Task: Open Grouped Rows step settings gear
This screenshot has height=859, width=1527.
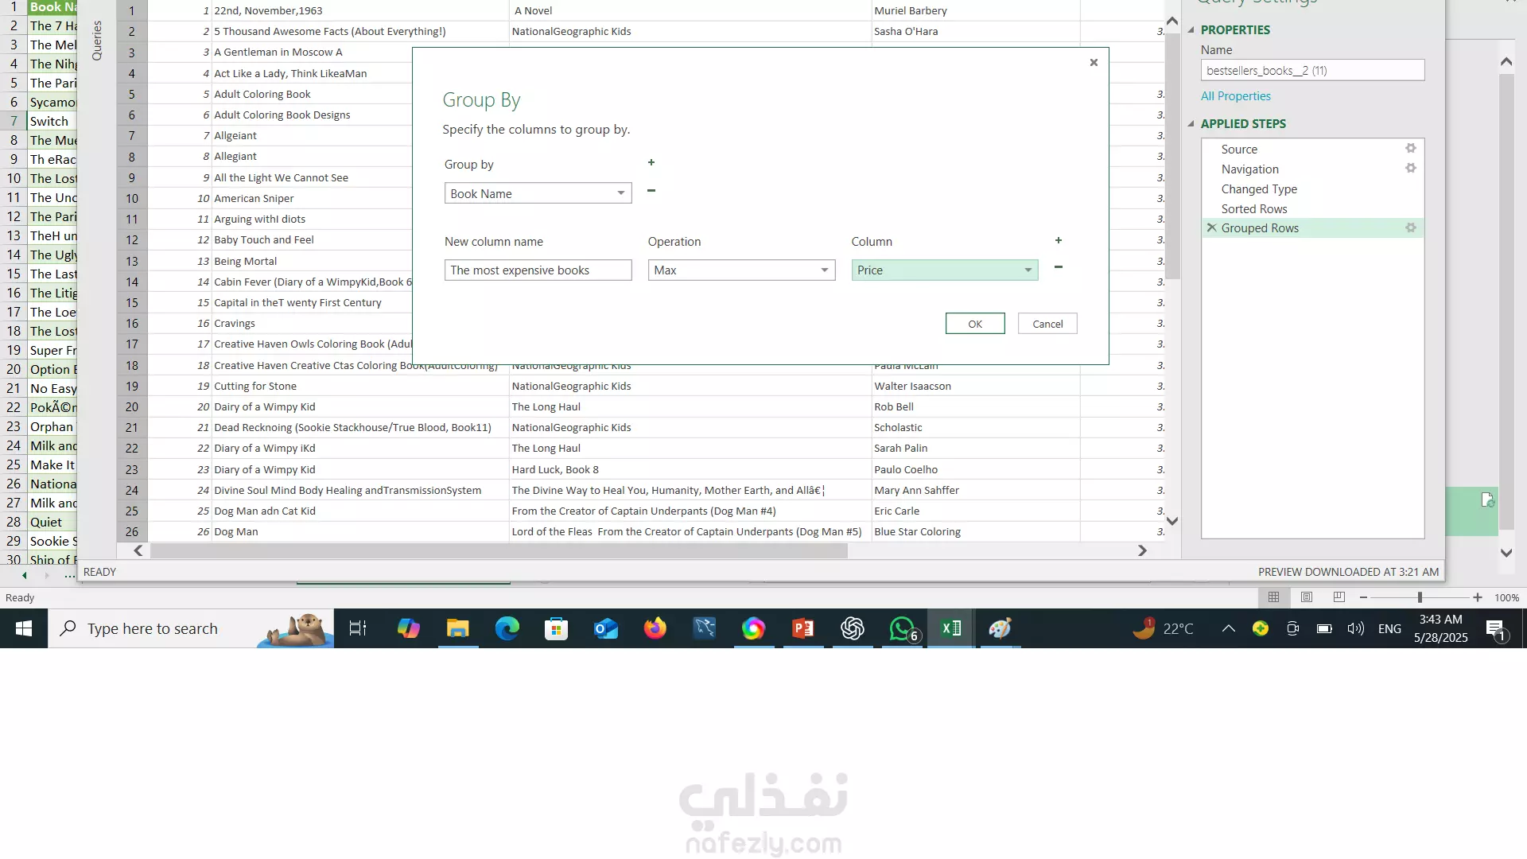Action: tap(1411, 228)
